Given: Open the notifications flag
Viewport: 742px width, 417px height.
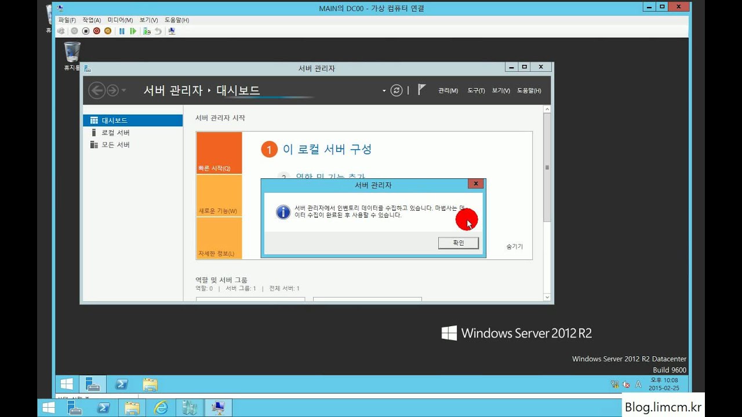Looking at the screenshot, I should 421,90.
